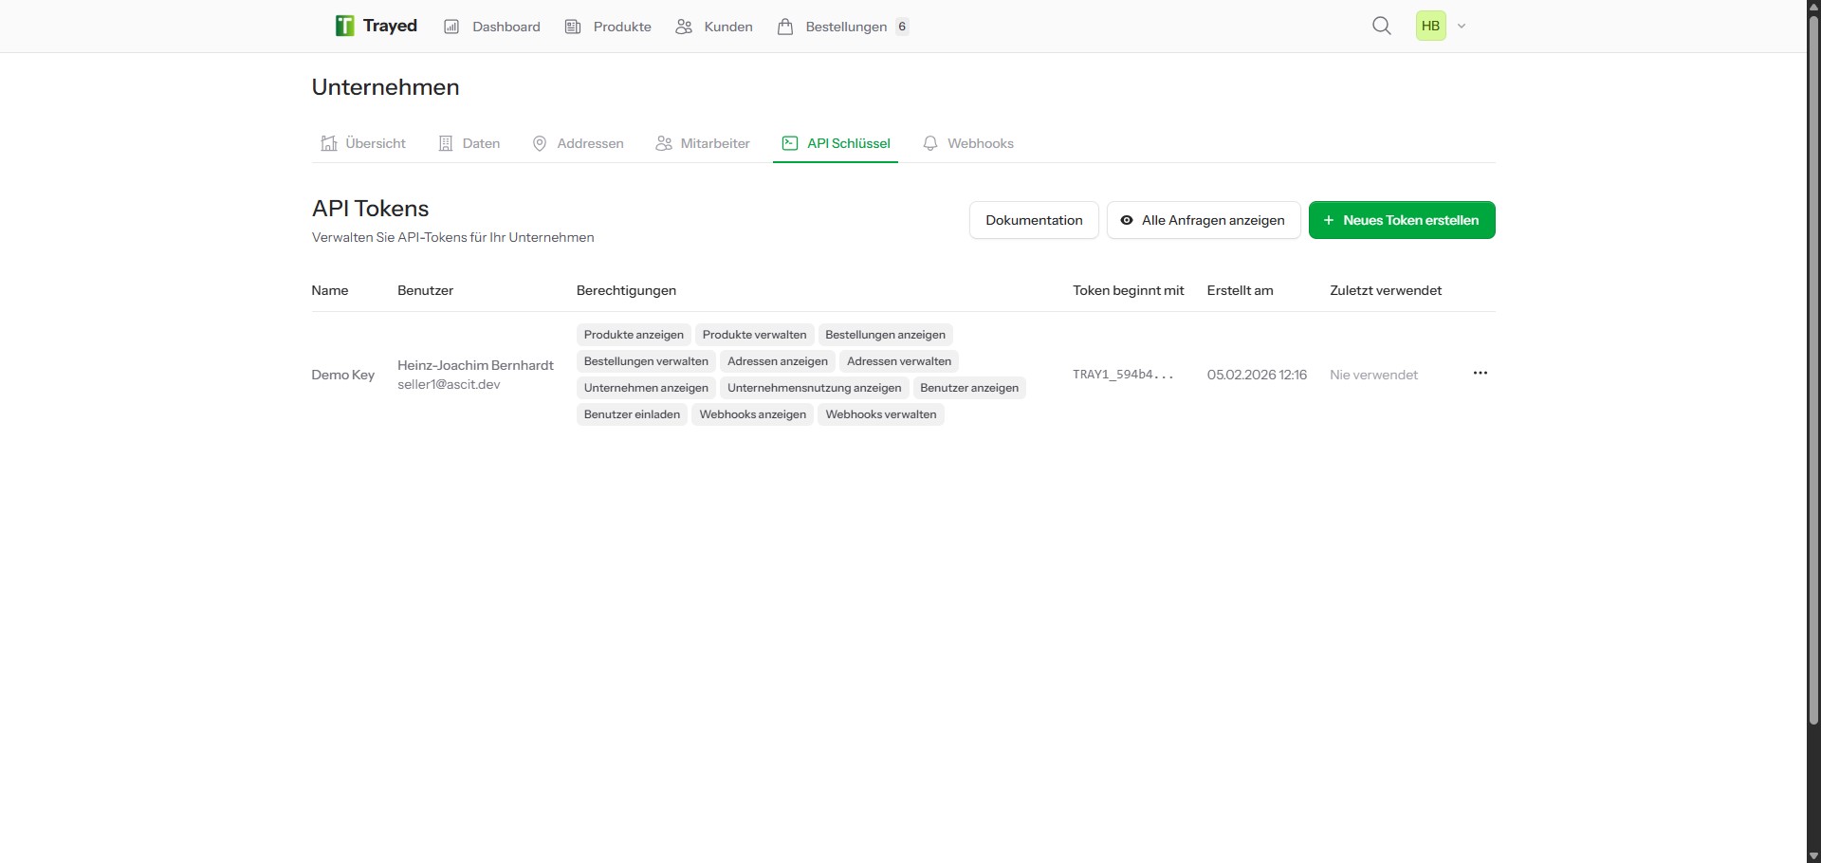This screenshot has height=863, width=1821.
Task: Open the three-dot menu for Demo Key
Action: point(1480,373)
